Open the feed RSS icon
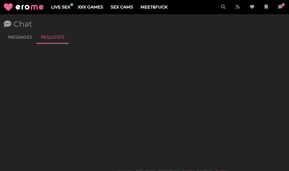Screen dimensions: 289x171 point(238,7)
